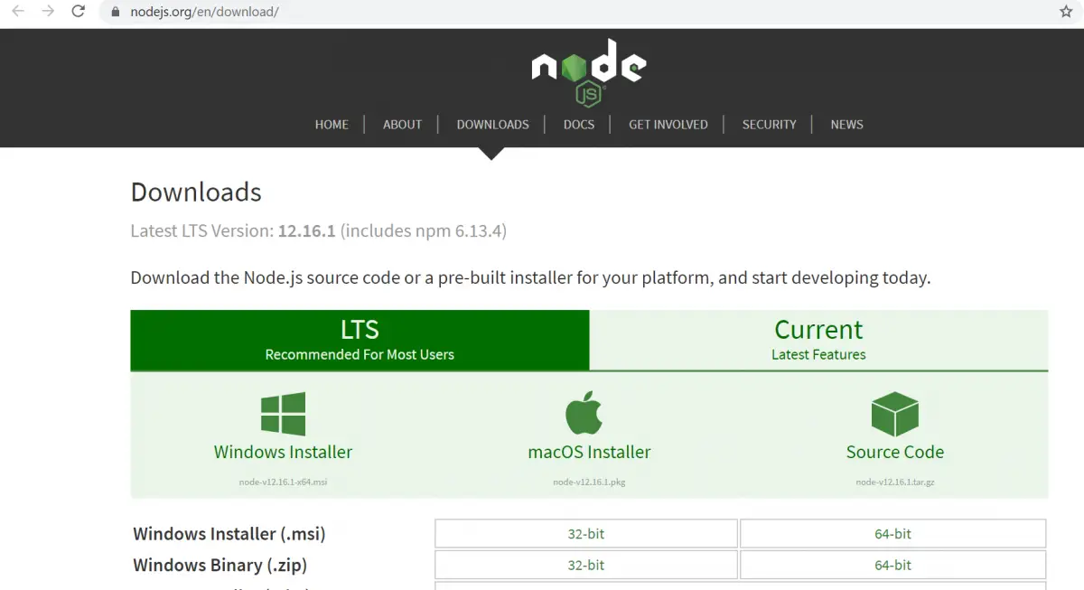Click the macOS Installer link text

tap(589, 452)
